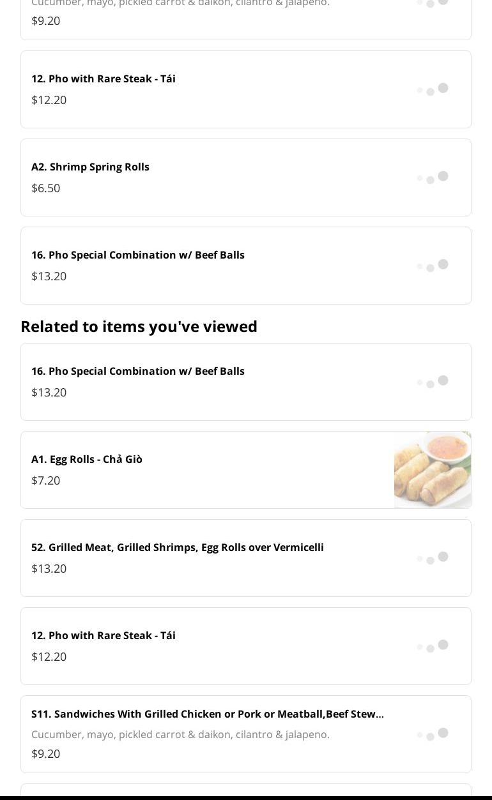Select A1. Egg Rolls - Chả Giò item
Screen dimensions: 492x800
click(87, 459)
